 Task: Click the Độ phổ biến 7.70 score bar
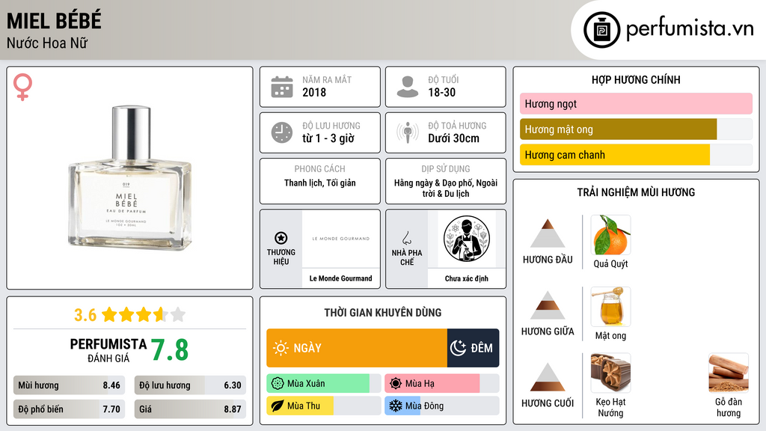point(69,409)
